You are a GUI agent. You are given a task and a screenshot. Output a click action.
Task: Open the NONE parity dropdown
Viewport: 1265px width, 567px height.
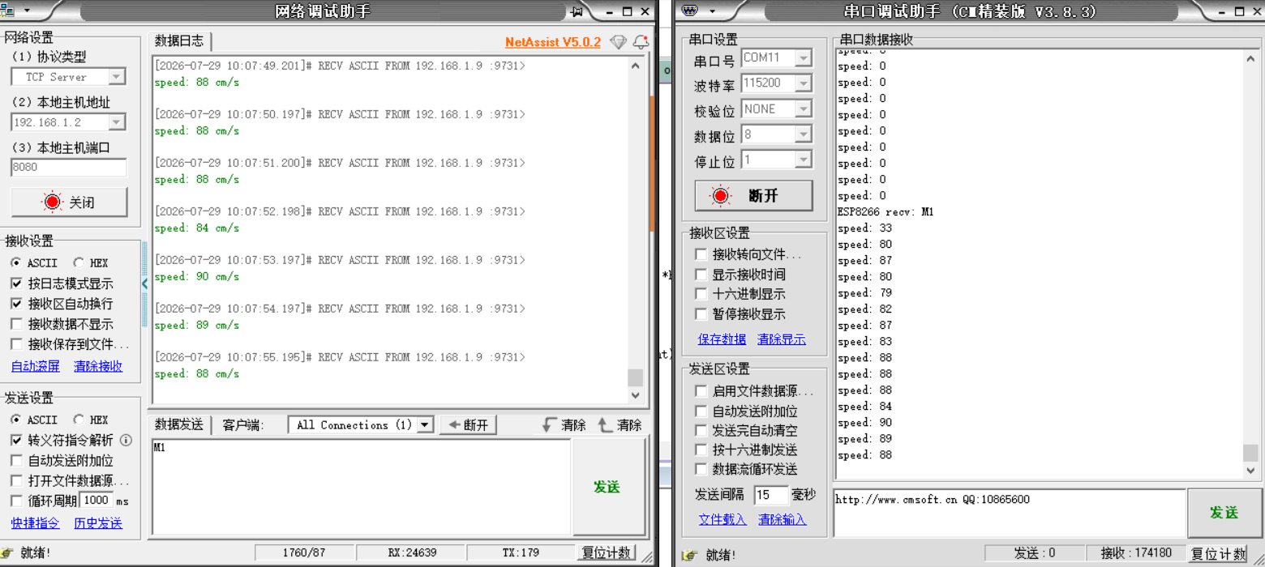[x=803, y=109]
